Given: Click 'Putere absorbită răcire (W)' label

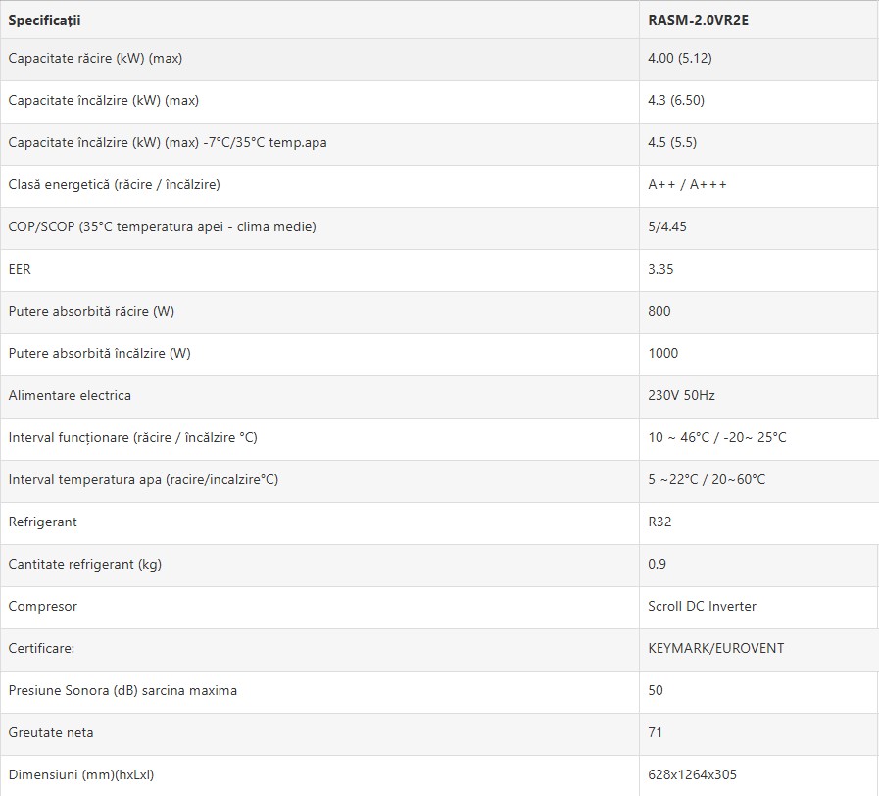Looking at the screenshot, I should 91,311.
